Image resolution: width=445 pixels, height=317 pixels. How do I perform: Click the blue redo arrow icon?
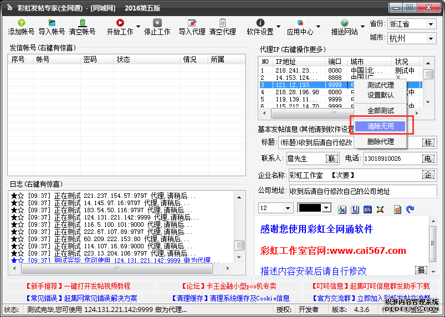[x=410, y=209]
